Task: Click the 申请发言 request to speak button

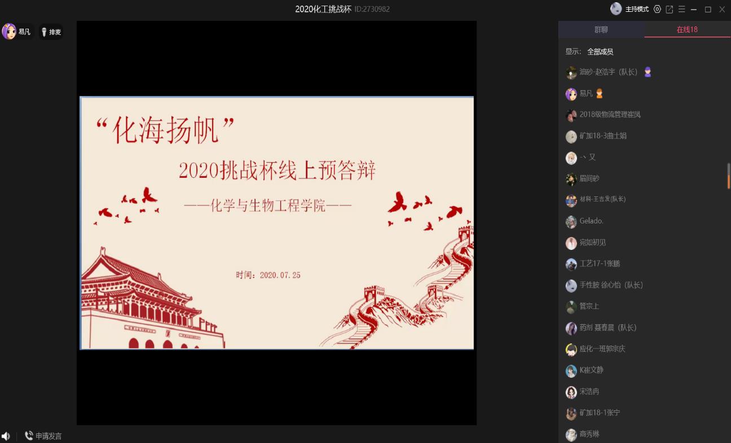Action: pos(43,436)
